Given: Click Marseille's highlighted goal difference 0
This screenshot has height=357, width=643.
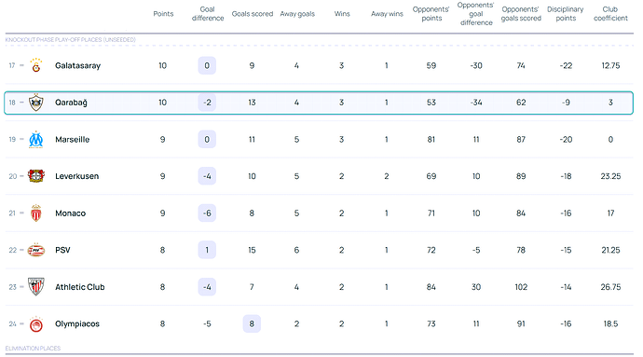Looking at the screenshot, I should click(x=207, y=140).
